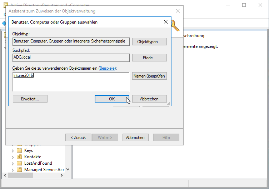Select the Kontakte container in tree

coord(33,157)
